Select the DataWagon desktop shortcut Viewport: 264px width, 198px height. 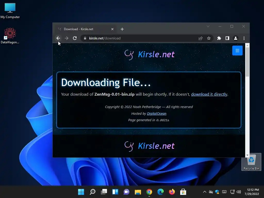(10, 36)
